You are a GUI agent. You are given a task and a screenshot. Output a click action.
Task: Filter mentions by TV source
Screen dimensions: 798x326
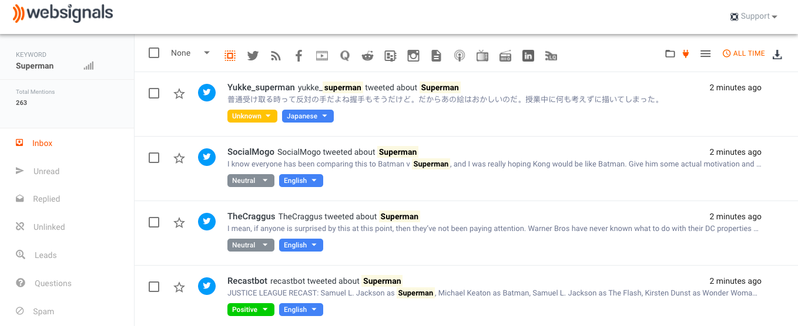482,56
